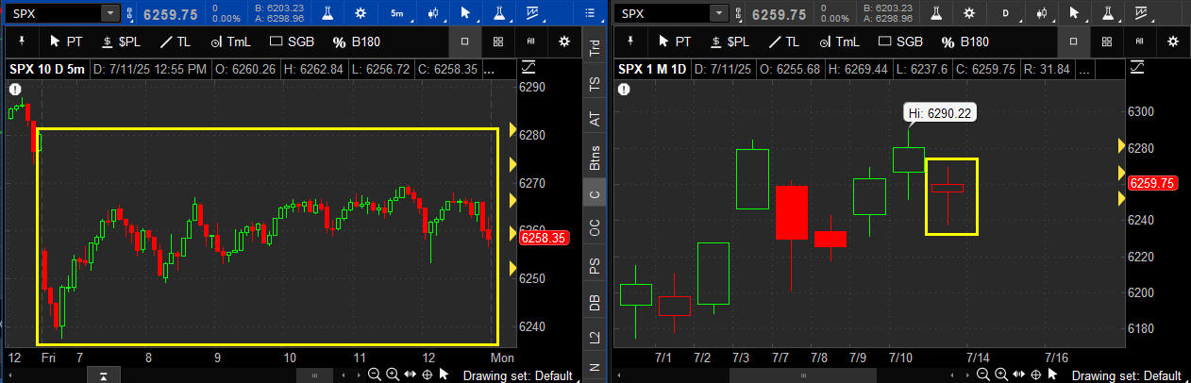
Task: Open drawing tools pointer menu in left chart
Action: (465, 14)
